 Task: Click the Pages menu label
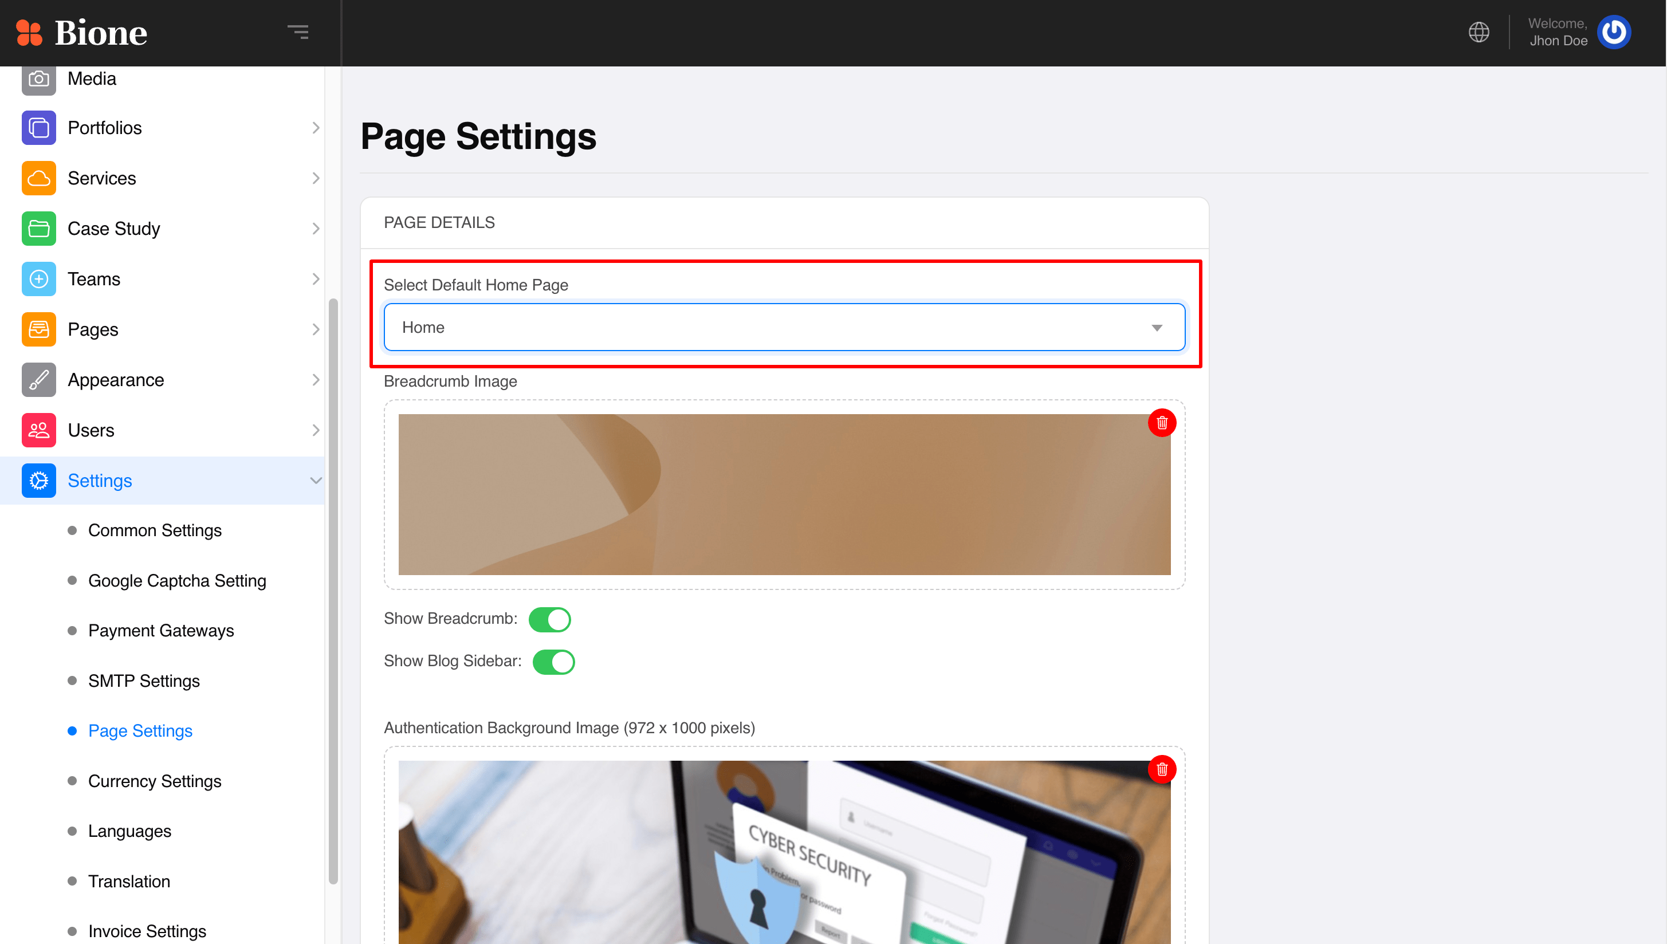(x=93, y=330)
